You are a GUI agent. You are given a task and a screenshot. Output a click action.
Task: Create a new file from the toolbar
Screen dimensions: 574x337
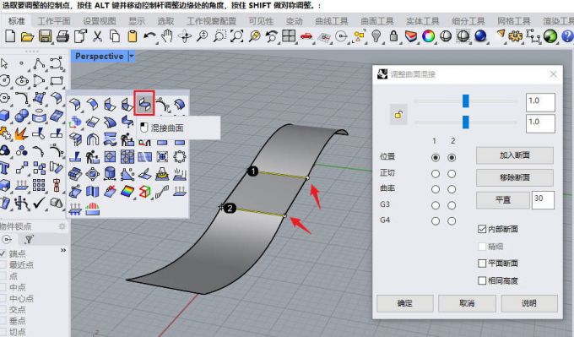click(x=10, y=36)
